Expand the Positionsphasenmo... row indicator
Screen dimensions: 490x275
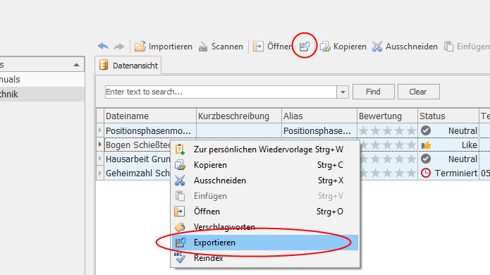click(100, 130)
